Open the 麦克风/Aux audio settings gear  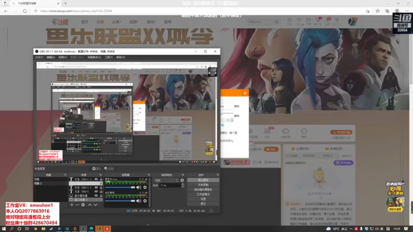(145, 187)
